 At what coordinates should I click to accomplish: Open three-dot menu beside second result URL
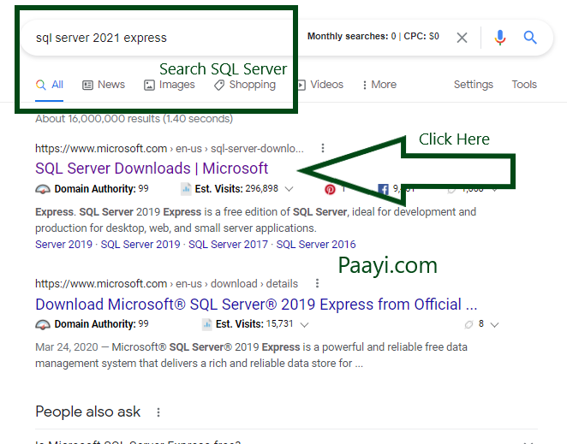(316, 283)
